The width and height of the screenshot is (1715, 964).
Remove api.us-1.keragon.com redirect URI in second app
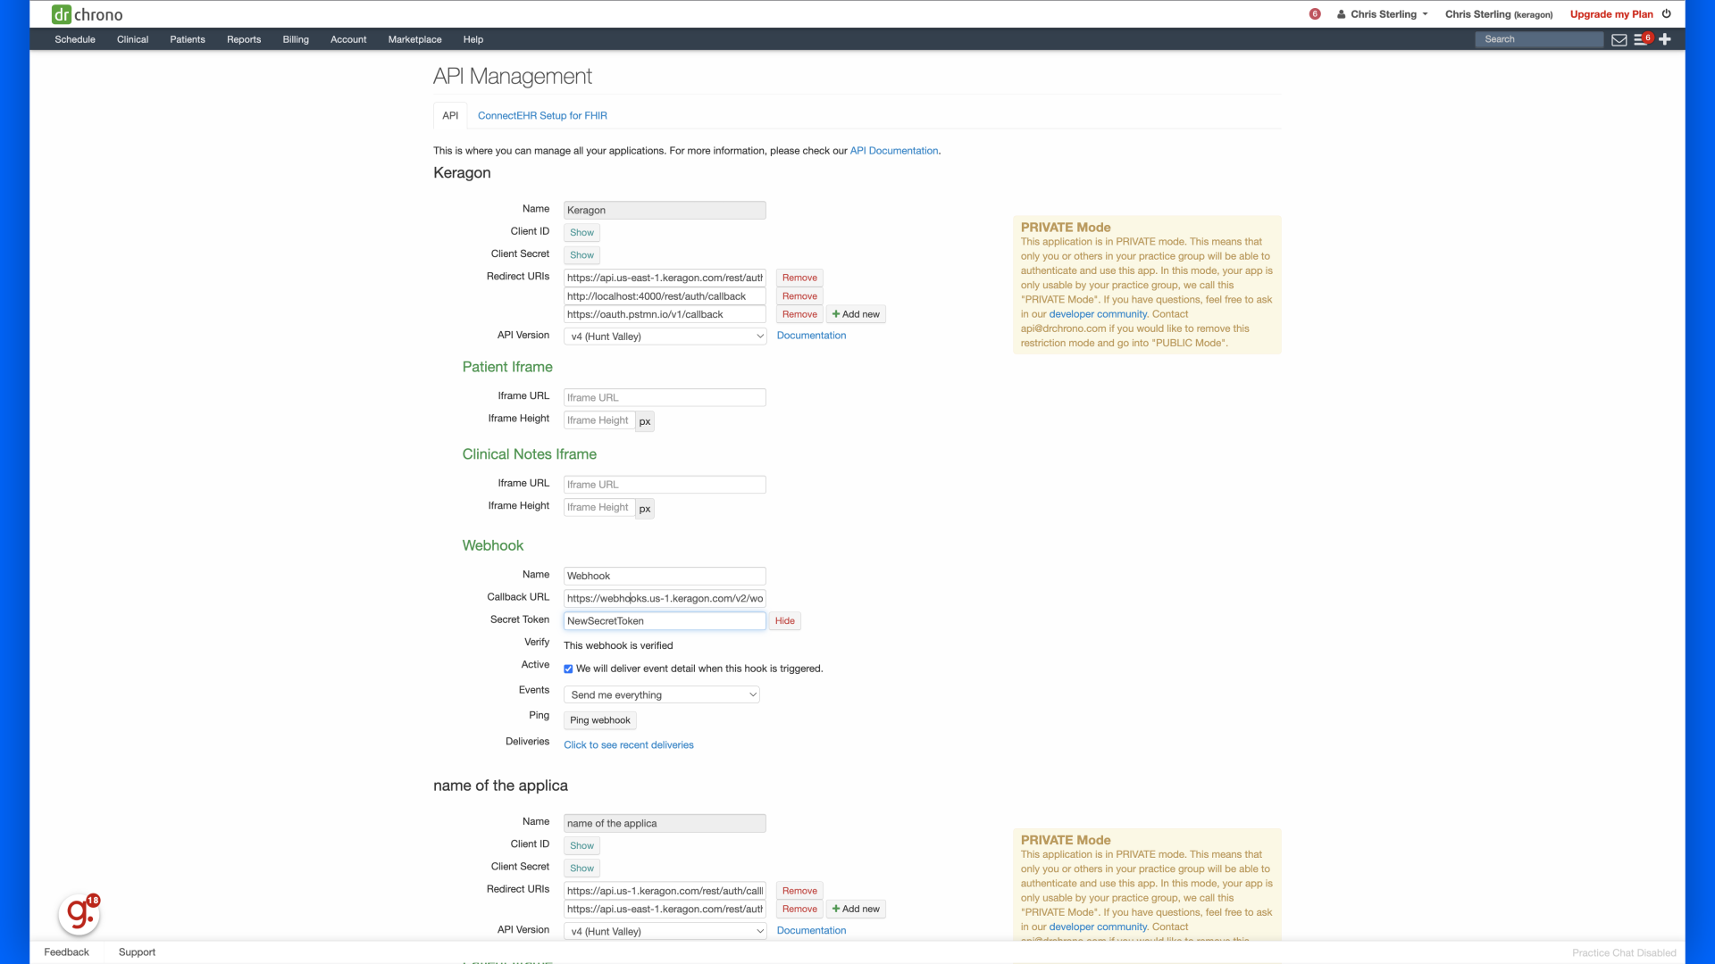(799, 891)
